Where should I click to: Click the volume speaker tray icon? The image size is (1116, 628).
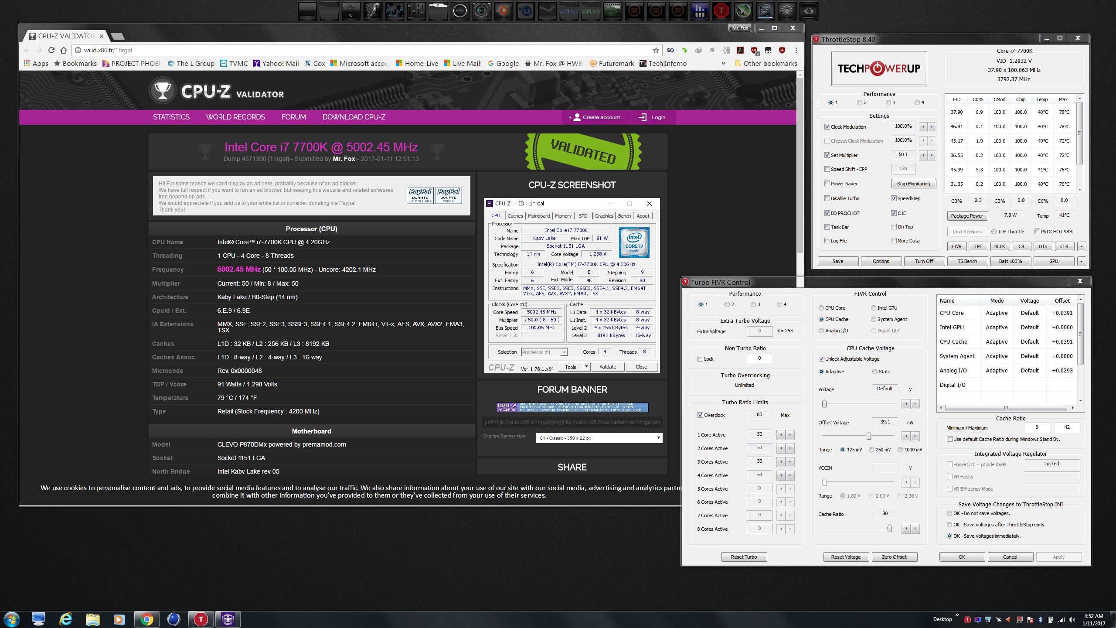pos(1072,620)
